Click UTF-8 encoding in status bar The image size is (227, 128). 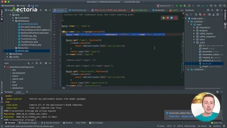click(x=180, y=126)
